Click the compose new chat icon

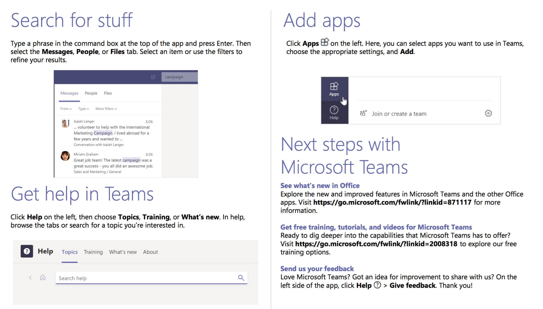point(153,77)
